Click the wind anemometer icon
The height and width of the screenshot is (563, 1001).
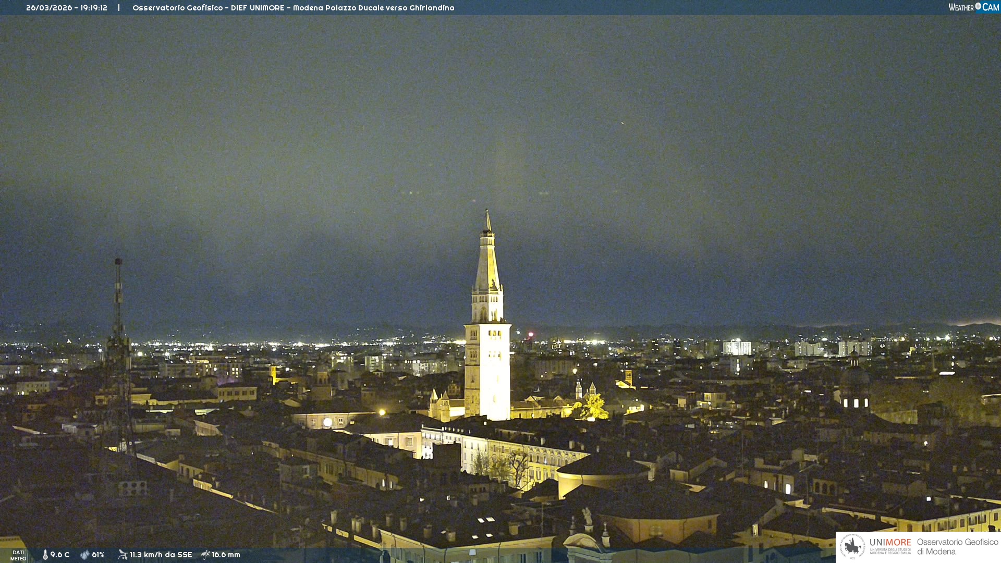point(123,555)
